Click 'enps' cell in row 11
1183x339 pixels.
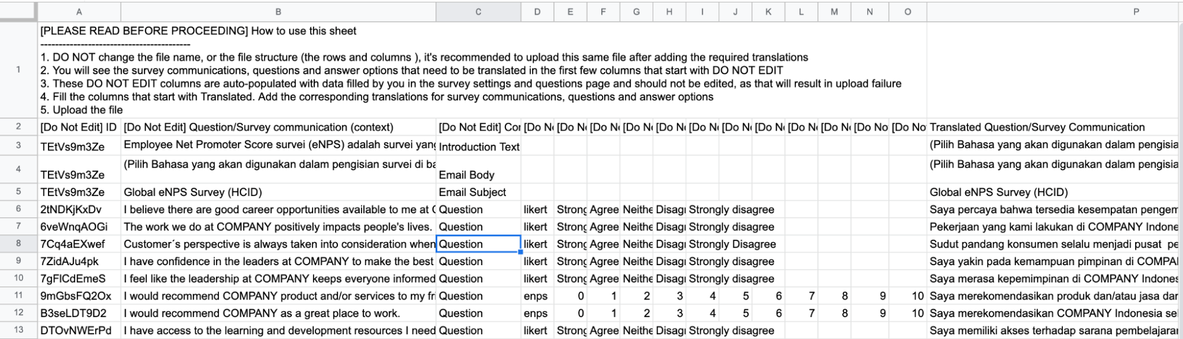coord(537,296)
